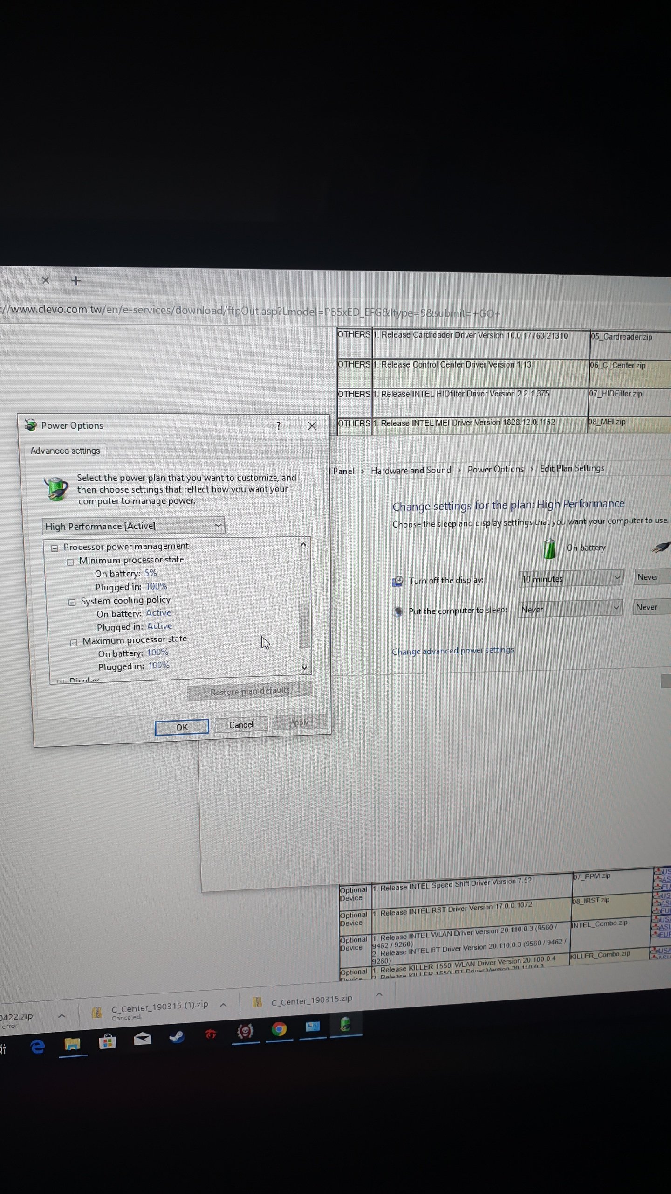Open the High Performance [Active] plan dropdown

click(133, 526)
